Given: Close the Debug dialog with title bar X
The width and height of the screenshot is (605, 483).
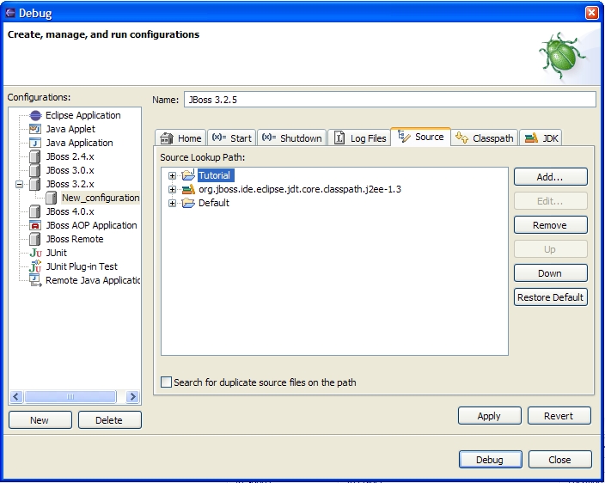Looking at the screenshot, I should [591, 13].
